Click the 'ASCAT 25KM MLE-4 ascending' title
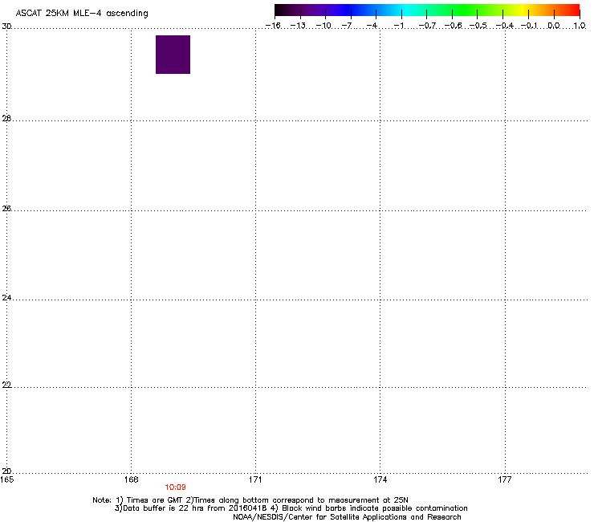 (82, 14)
